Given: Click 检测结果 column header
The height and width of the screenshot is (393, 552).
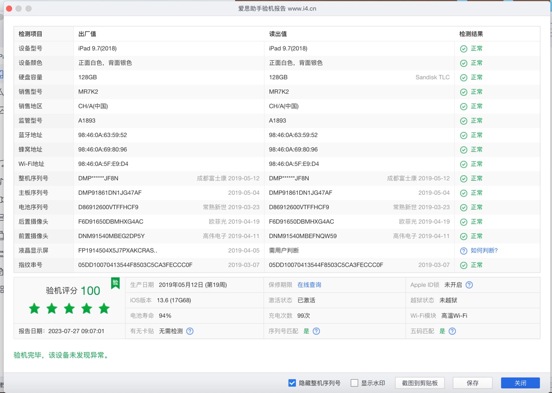Looking at the screenshot, I should [471, 34].
